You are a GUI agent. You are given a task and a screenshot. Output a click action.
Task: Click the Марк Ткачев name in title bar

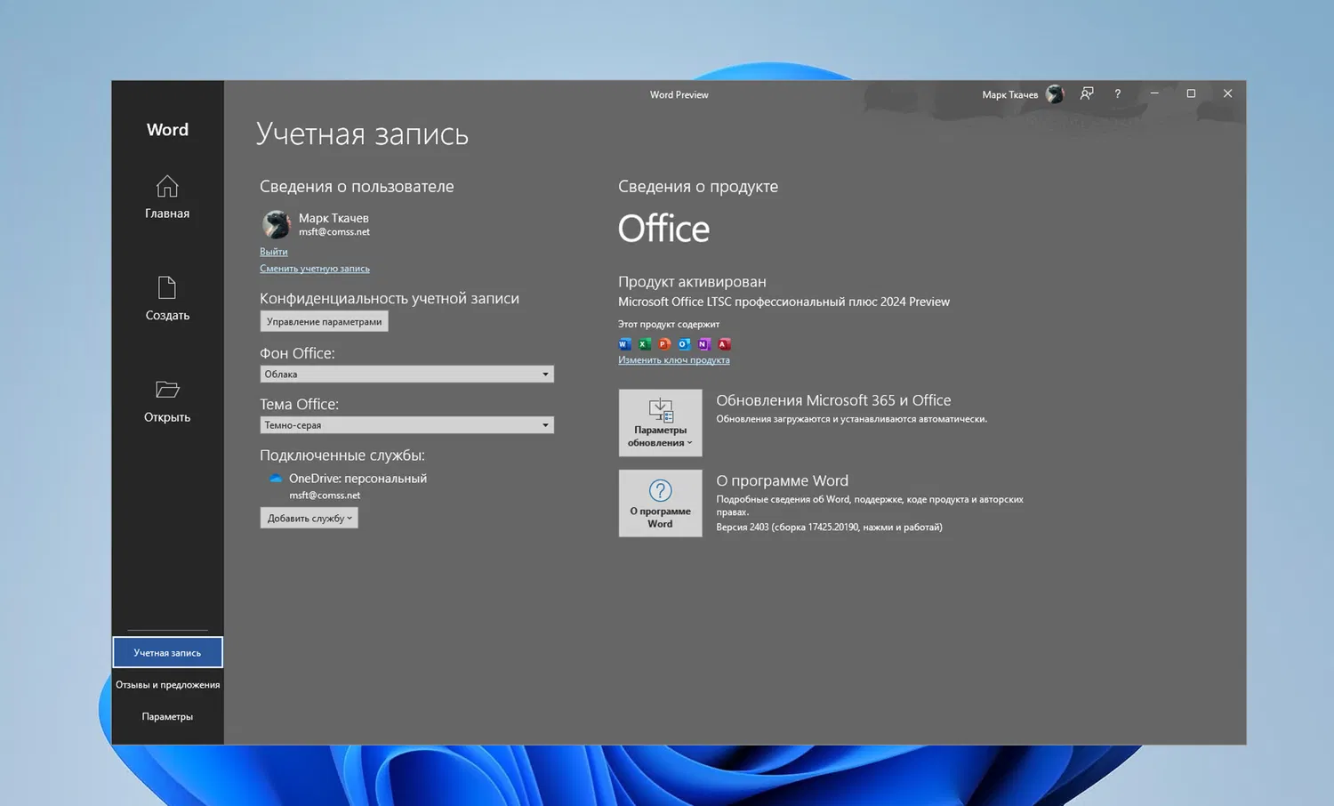pyautogui.click(x=1009, y=94)
